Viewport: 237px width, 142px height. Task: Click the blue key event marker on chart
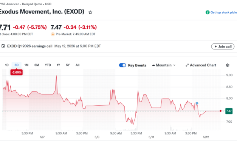pos(197,103)
